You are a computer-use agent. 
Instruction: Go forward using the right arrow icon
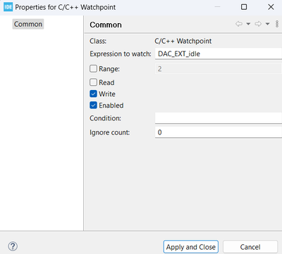click(258, 24)
